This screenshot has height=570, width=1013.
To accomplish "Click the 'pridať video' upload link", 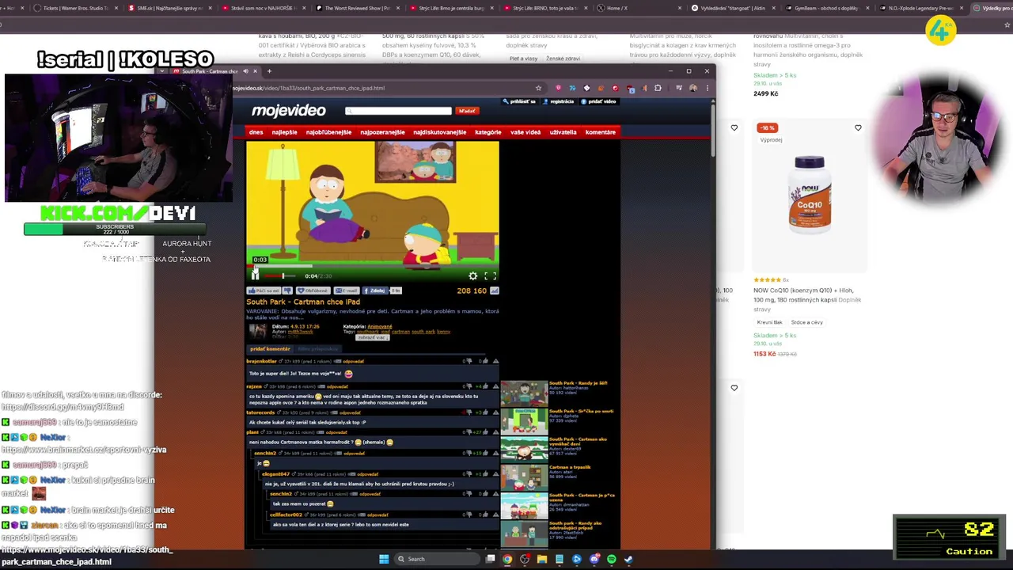I will tap(598, 101).
